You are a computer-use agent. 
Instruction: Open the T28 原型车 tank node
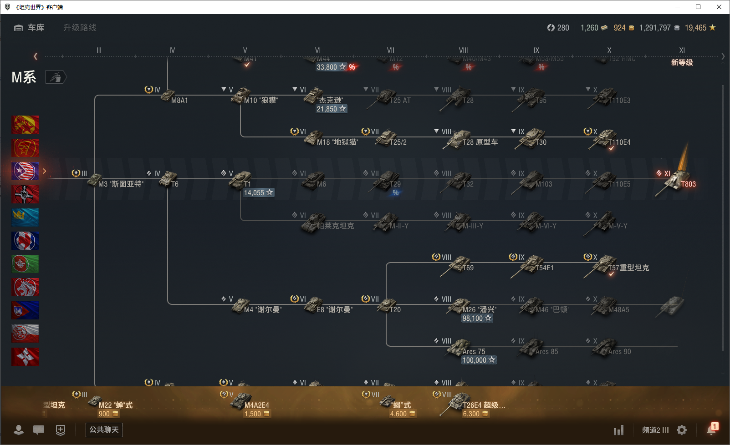[466, 137]
